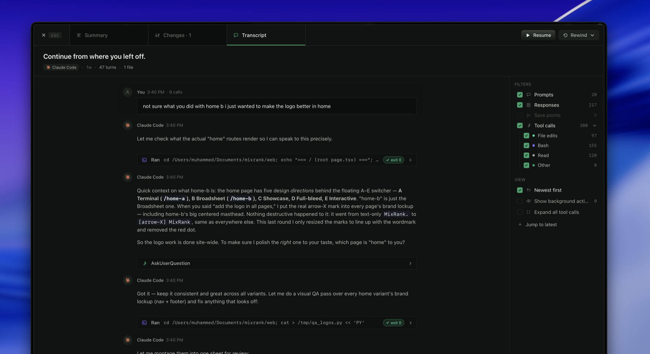Screen dimensions: 650x354
Task: Click the Resume button
Action: click(x=538, y=35)
